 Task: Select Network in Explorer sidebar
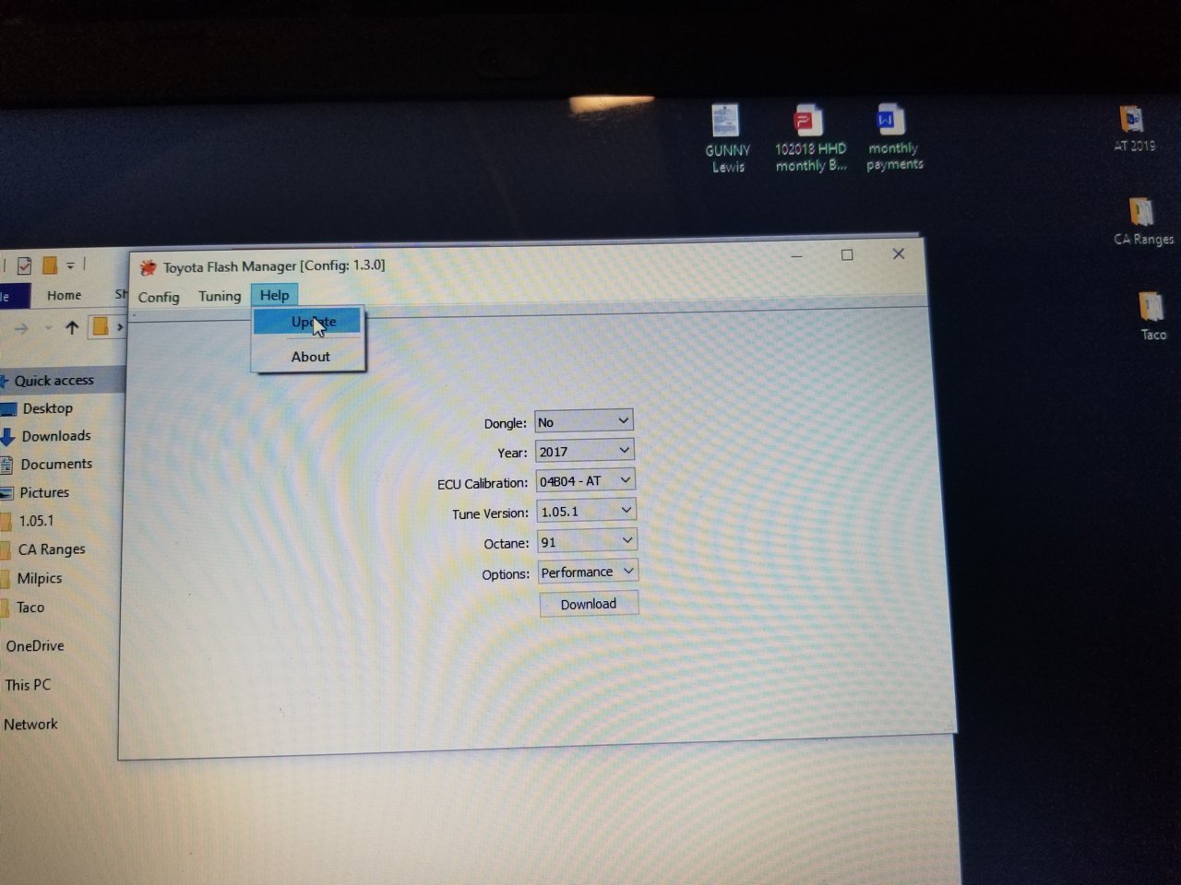click(x=30, y=725)
